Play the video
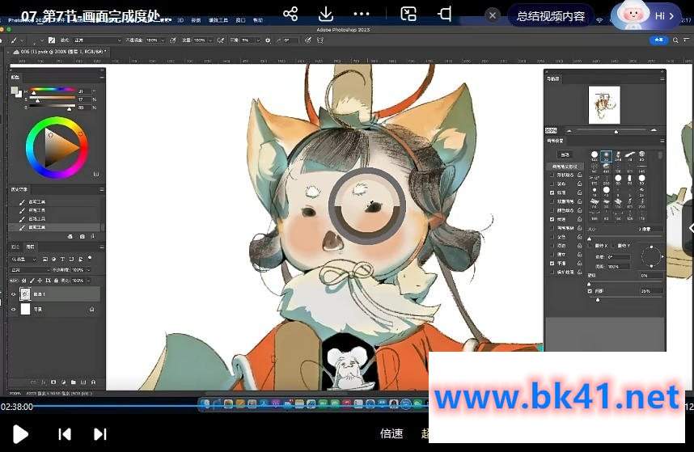 pyautogui.click(x=20, y=434)
